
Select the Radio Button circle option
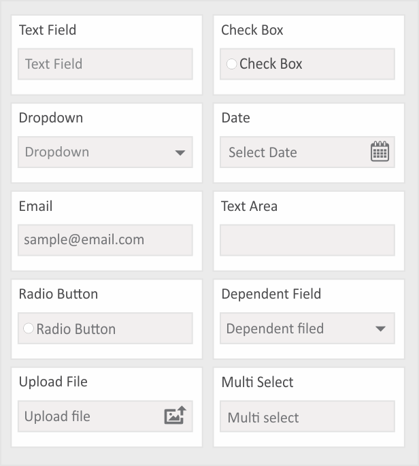(29, 329)
